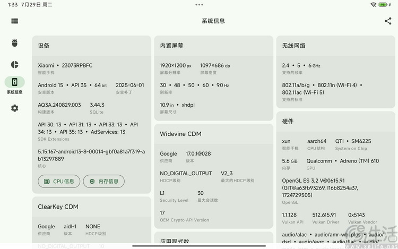Tap the Wi-Fi status icon
Screen dimensions: 398x249
373,5
